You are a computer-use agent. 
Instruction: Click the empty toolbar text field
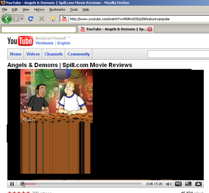39,29
